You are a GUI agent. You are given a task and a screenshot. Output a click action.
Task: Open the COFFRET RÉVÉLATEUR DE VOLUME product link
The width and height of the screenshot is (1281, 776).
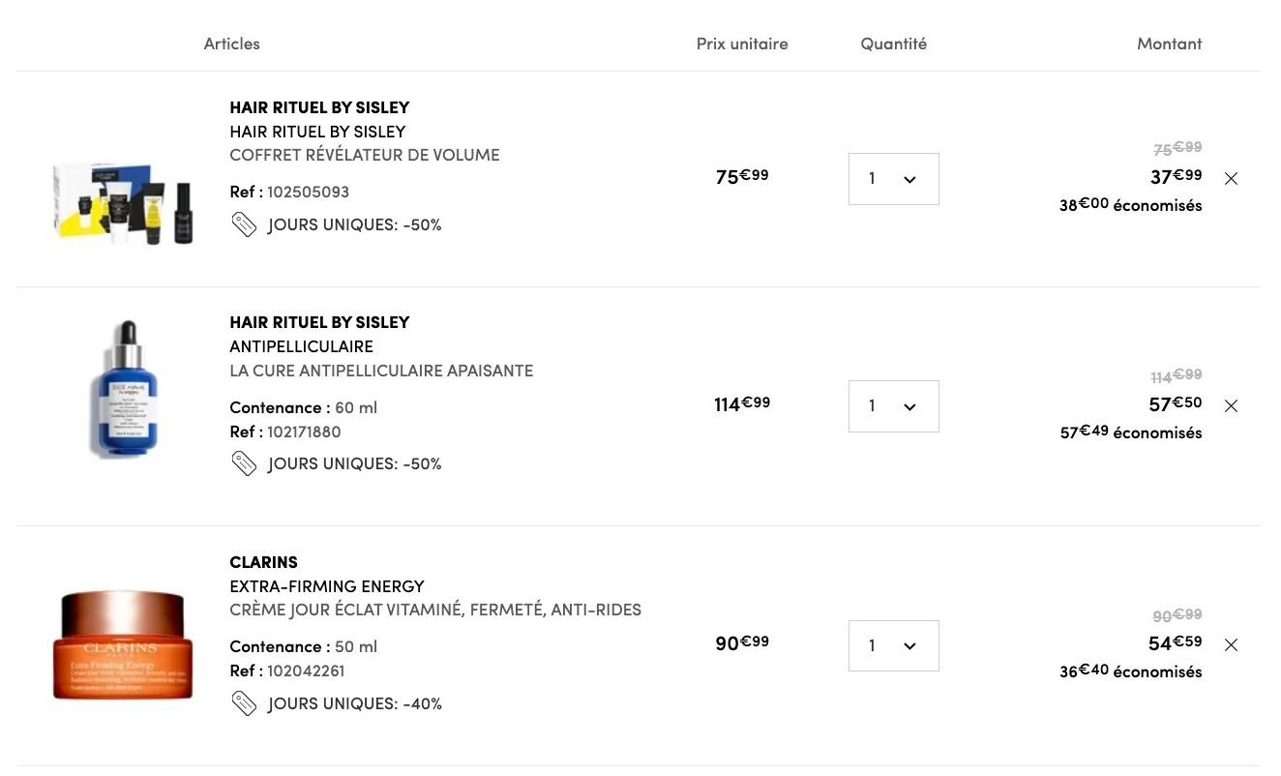point(365,155)
